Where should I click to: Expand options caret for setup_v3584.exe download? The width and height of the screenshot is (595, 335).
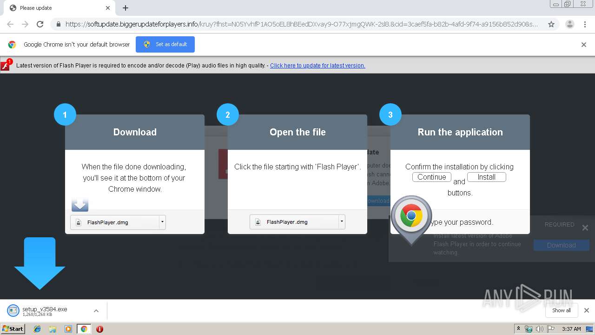pos(96,311)
